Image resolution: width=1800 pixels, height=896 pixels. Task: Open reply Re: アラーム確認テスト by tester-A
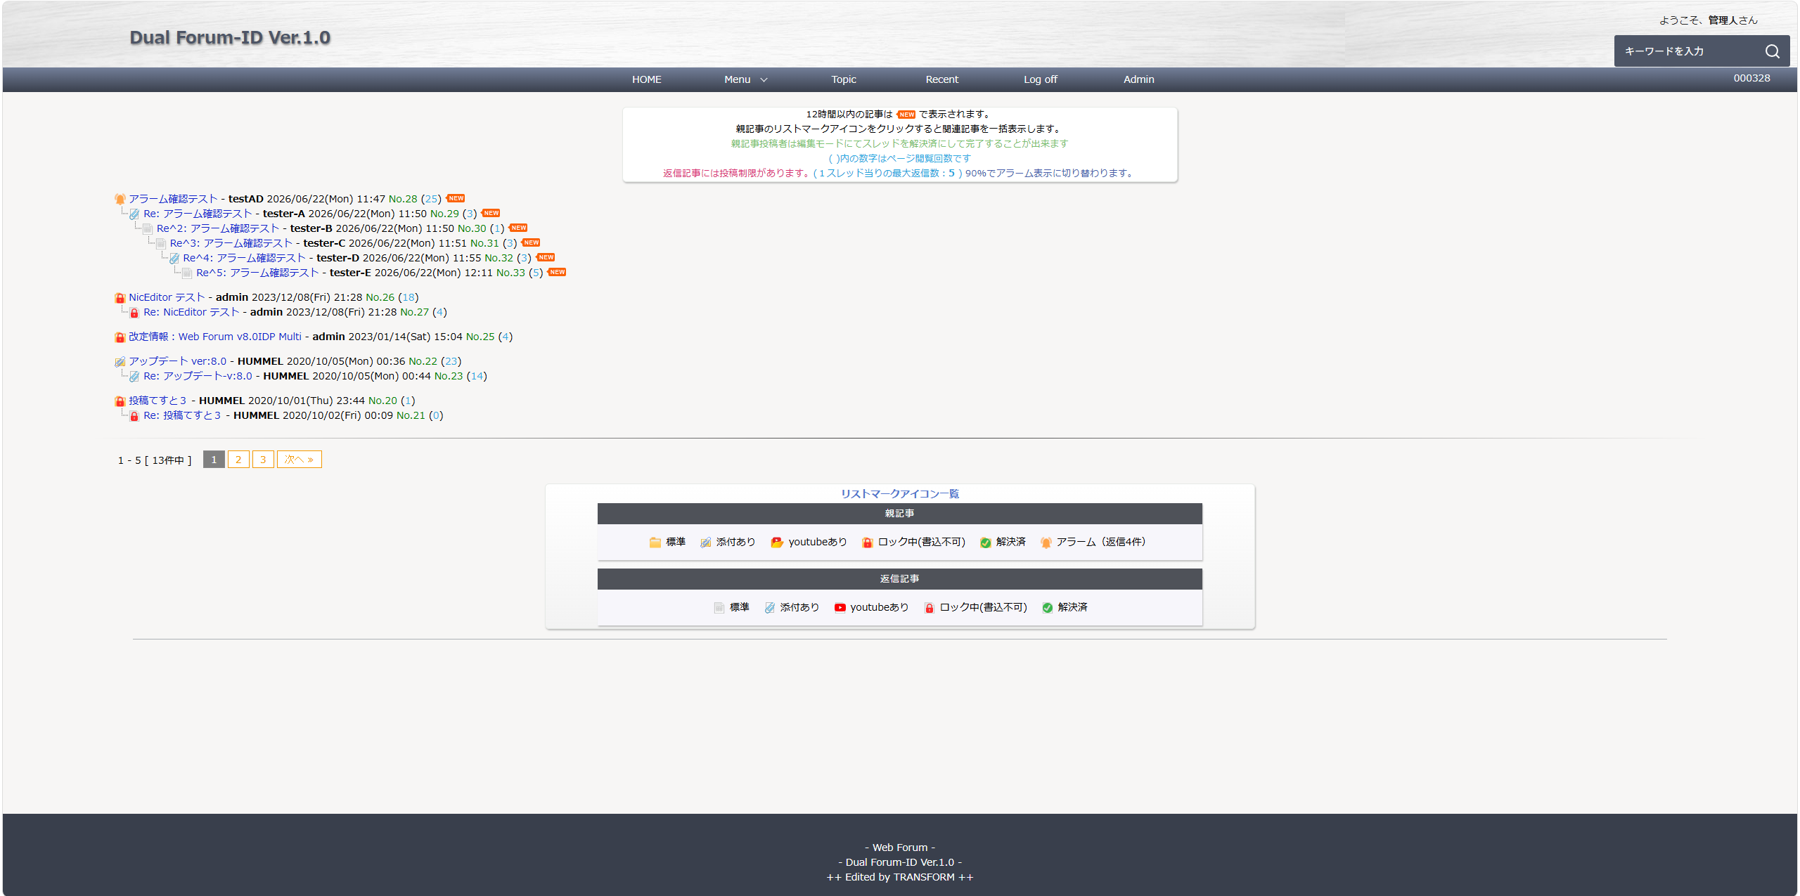coord(198,214)
